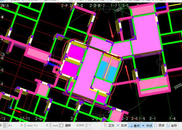Click the 3000 dimension label
The height and width of the screenshot is (130, 182).
click(178, 86)
